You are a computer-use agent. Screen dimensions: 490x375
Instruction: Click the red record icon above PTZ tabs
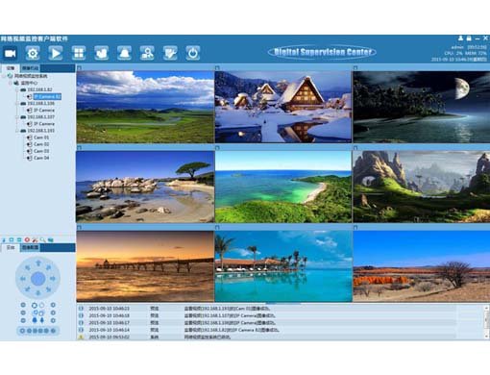(27, 239)
